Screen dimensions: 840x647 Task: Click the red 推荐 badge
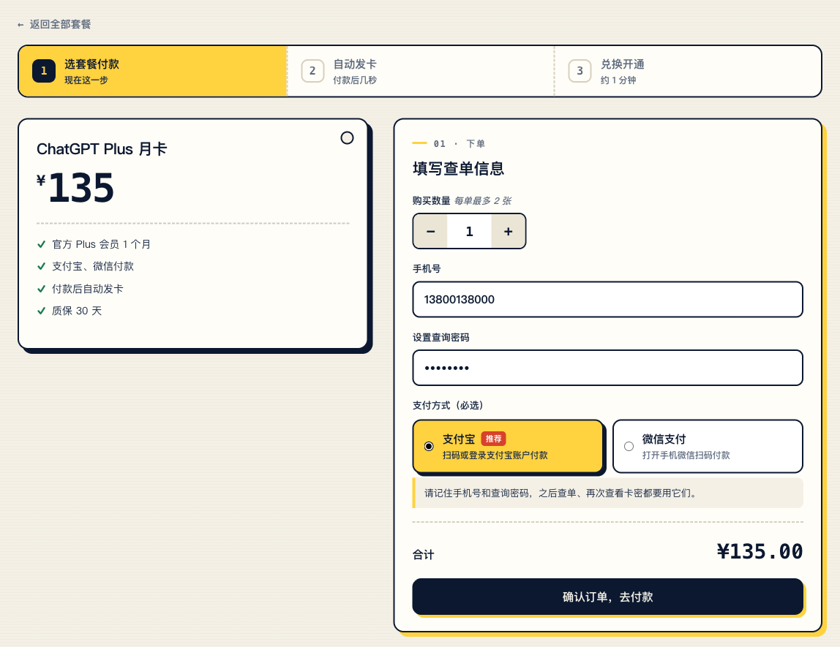(493, 439)
